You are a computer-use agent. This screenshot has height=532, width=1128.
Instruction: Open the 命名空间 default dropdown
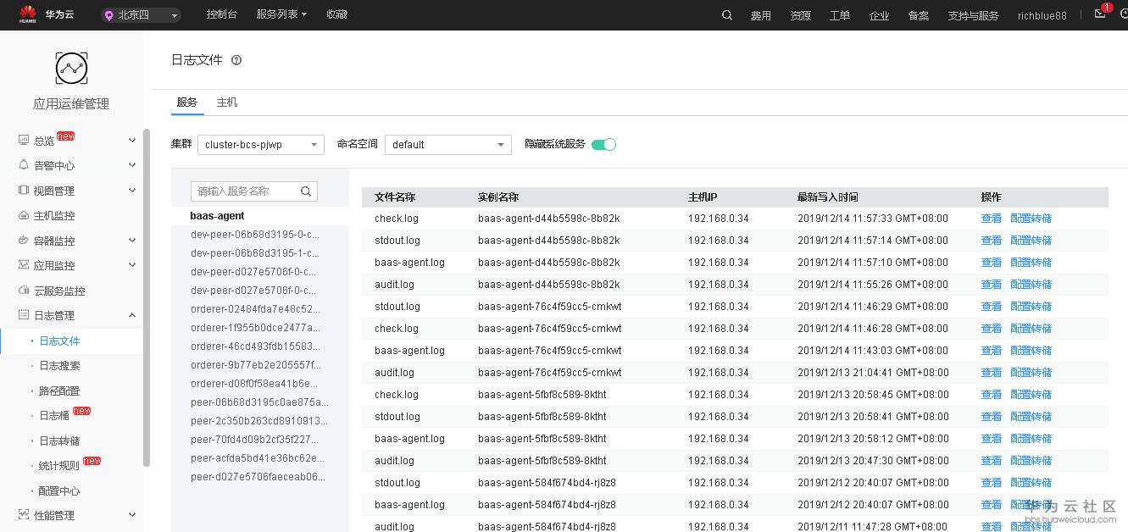[448, 145]
